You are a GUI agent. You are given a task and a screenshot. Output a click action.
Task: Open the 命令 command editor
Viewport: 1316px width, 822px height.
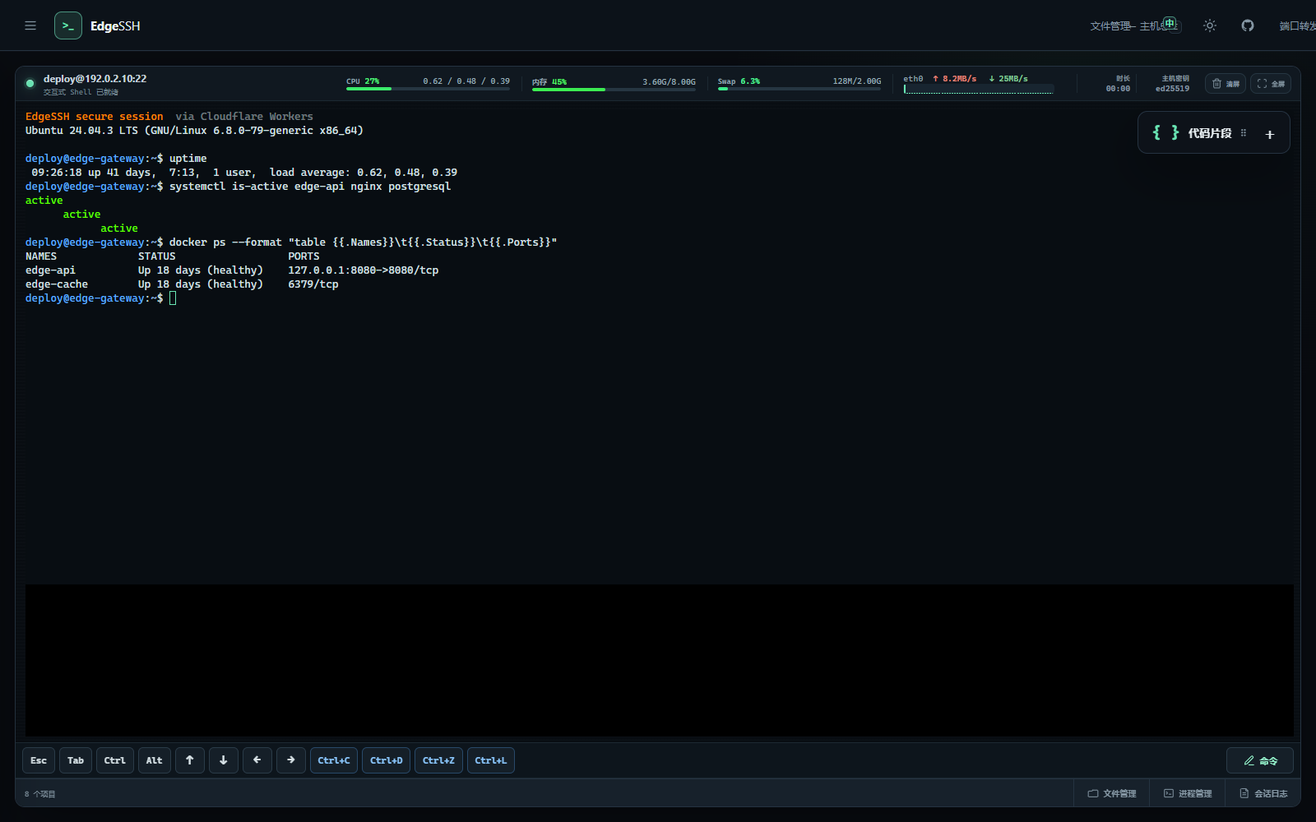tap(1260, 760)
